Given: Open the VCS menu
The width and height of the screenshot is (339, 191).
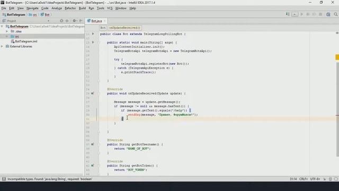Looking at the screenshot, I should click(110, 8).
